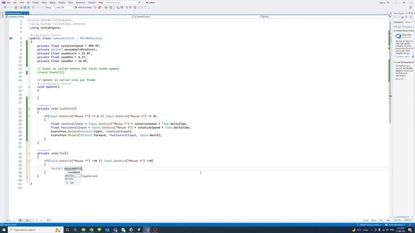Click the More info link

(399, 79)
